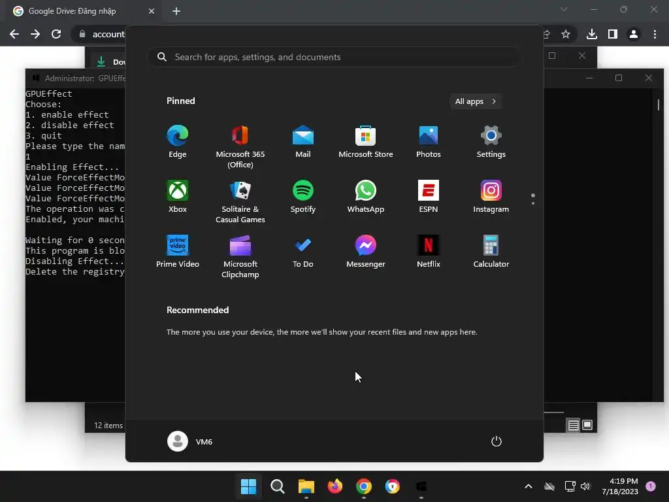Image resolution: width=669 pixels, height=502 pixels.
Task: Open Instagram from pinned apps
Action: coord(491,196)
